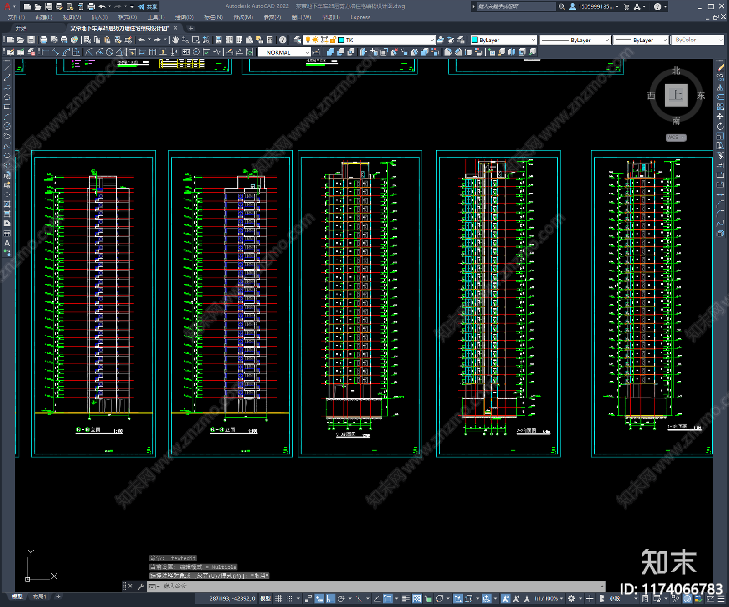Switch to the 开始 tab
729x607 pixels.
(x=21, y=28)
